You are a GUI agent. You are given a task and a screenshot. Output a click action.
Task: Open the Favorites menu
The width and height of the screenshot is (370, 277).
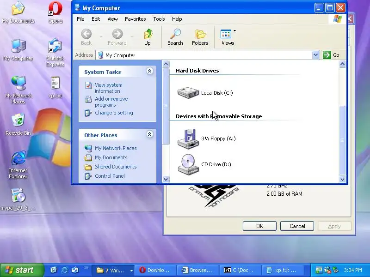[135, 19]
